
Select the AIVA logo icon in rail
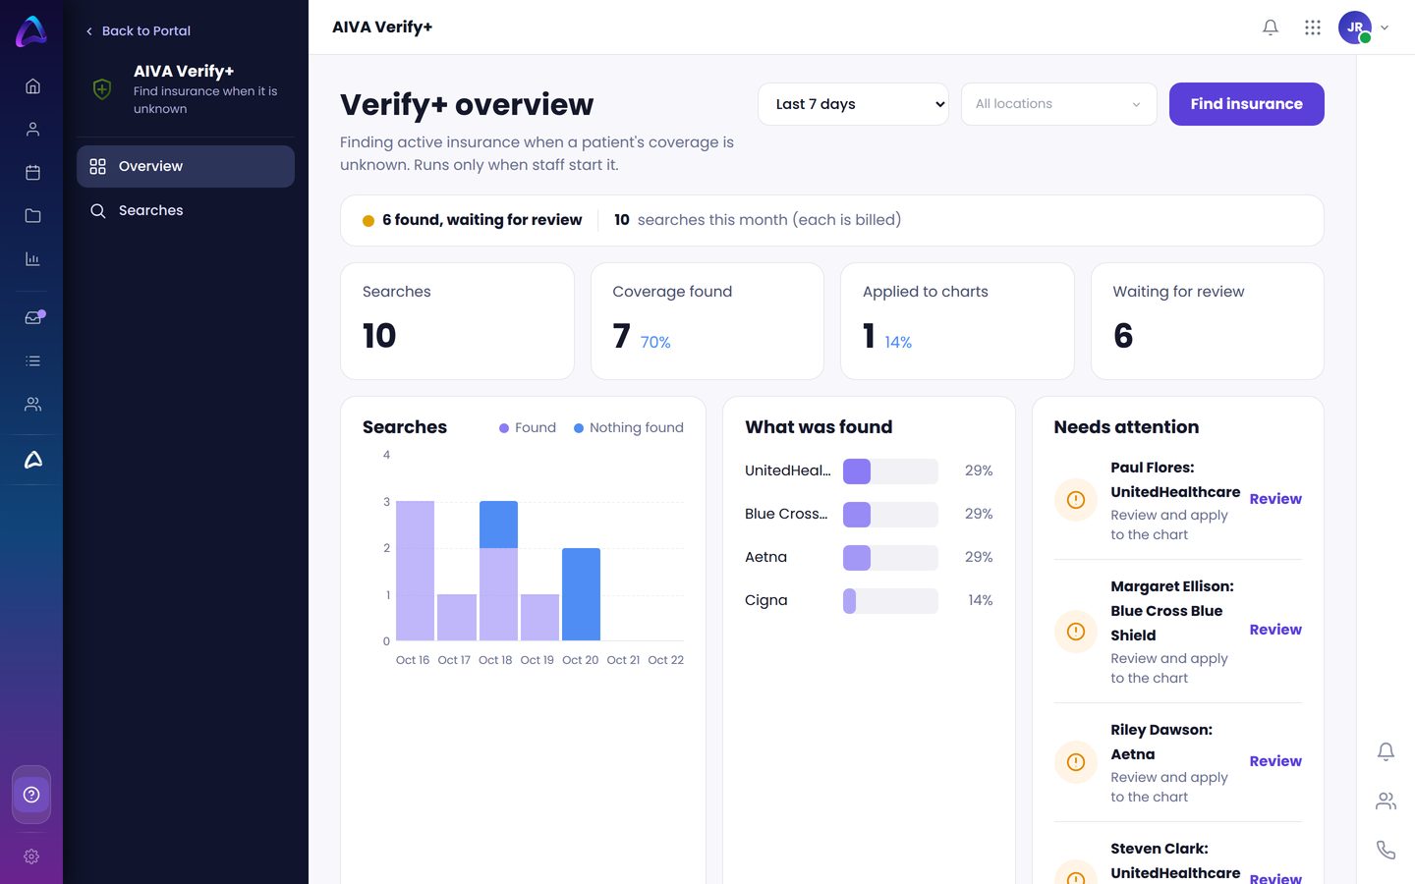[x=32, y=460]
